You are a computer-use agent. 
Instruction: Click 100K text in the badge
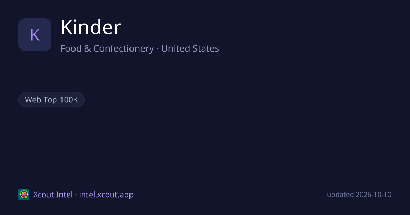pyautogui.click(x=69, y=100)
